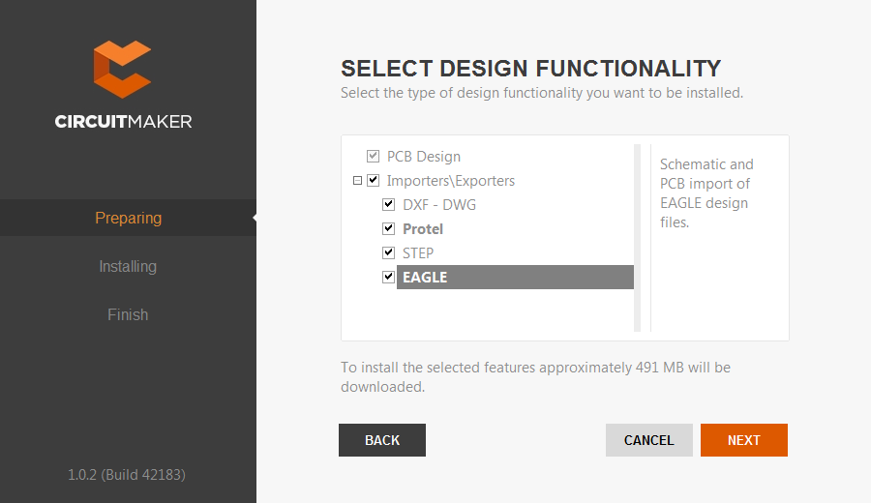Click the orange NEXT button

(743, 440)
